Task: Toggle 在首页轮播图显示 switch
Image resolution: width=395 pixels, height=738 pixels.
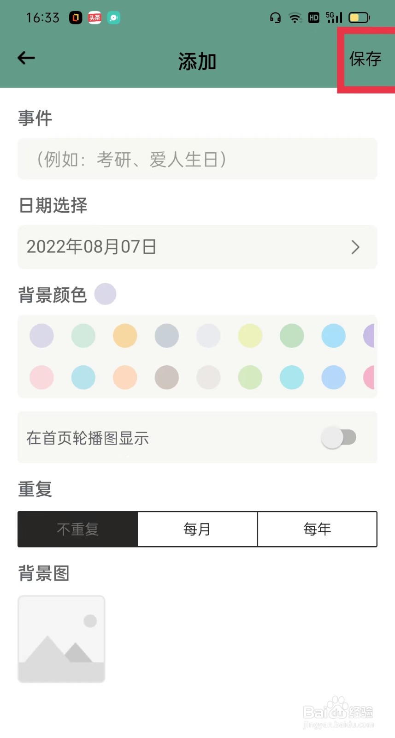Action: point(339,438)
